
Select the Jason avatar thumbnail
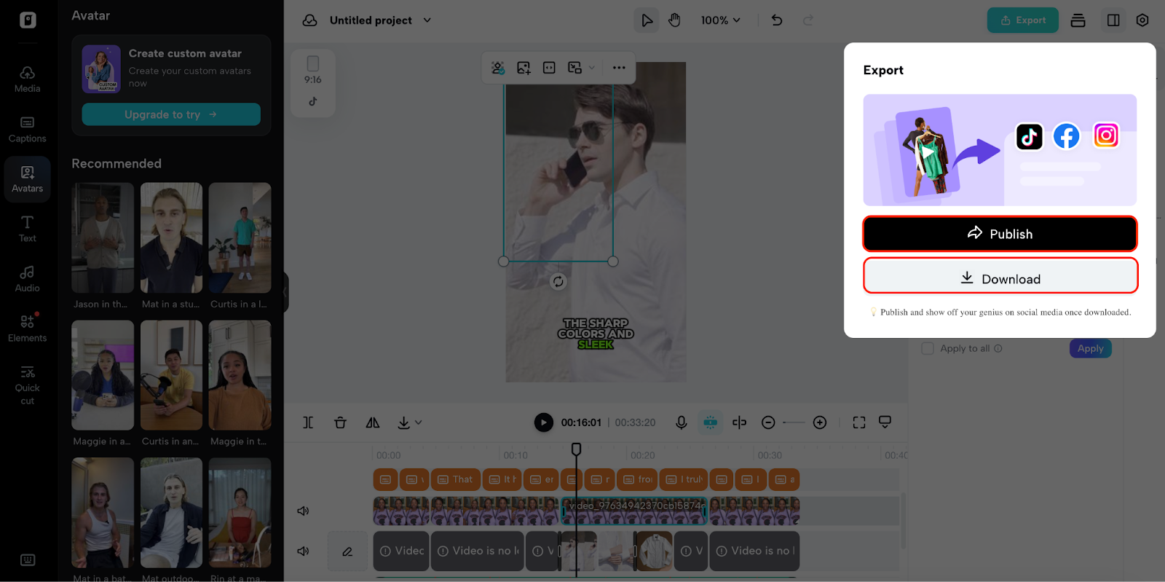(103, 237)
